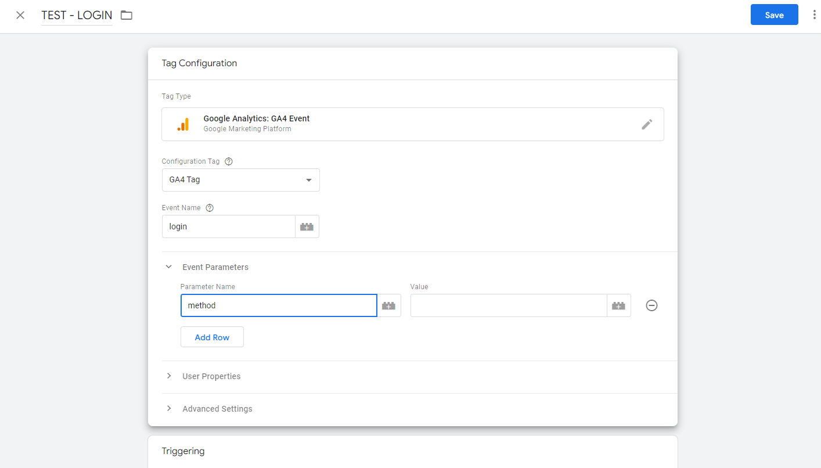This screenshot has height=468, width=821.
Task: Click the Add Row button
Action: tap(212, 337)
